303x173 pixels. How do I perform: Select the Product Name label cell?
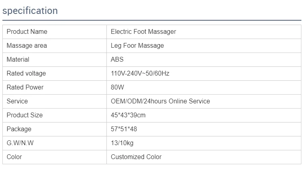[55, 32]
